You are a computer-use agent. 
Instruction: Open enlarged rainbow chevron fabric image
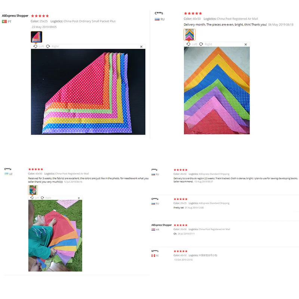tap(217, 90)
